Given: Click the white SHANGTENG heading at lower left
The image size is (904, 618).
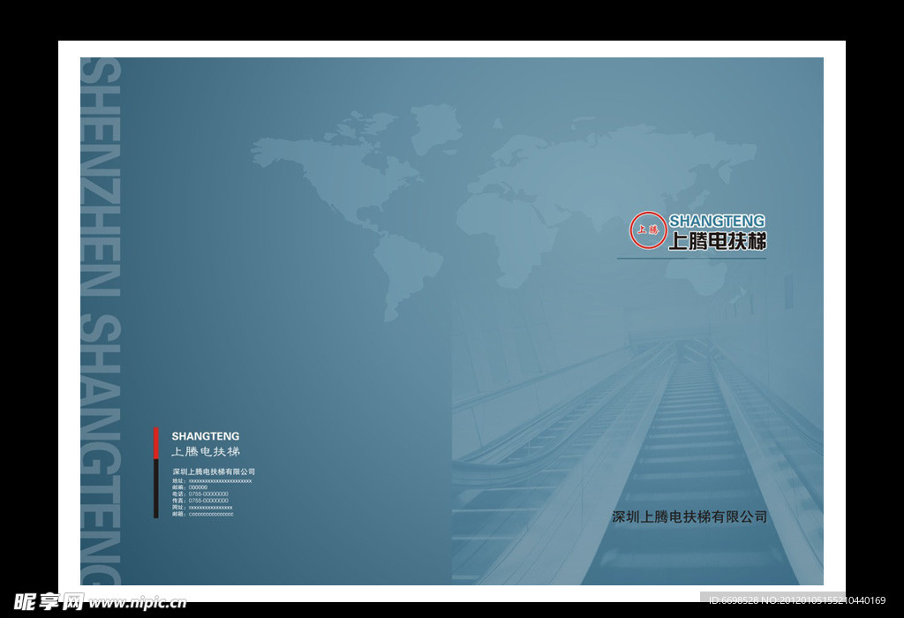Looking at the screenshot, I should click(x=205, y=436).
